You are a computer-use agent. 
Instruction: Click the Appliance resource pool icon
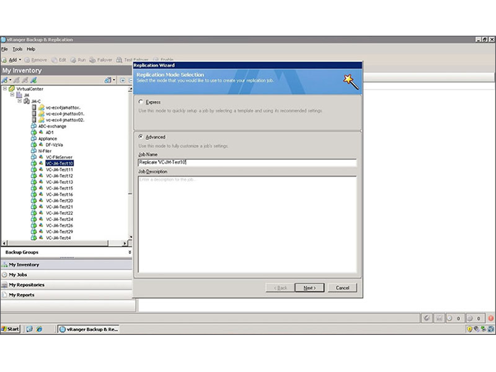coord(34,138)
